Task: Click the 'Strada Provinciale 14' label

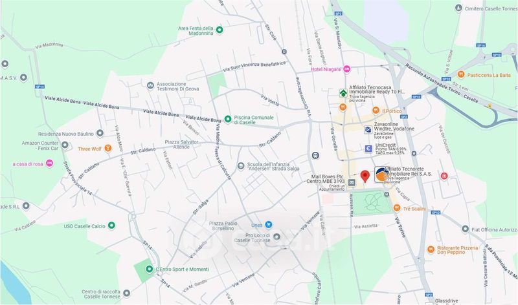Action: (77, 178)
